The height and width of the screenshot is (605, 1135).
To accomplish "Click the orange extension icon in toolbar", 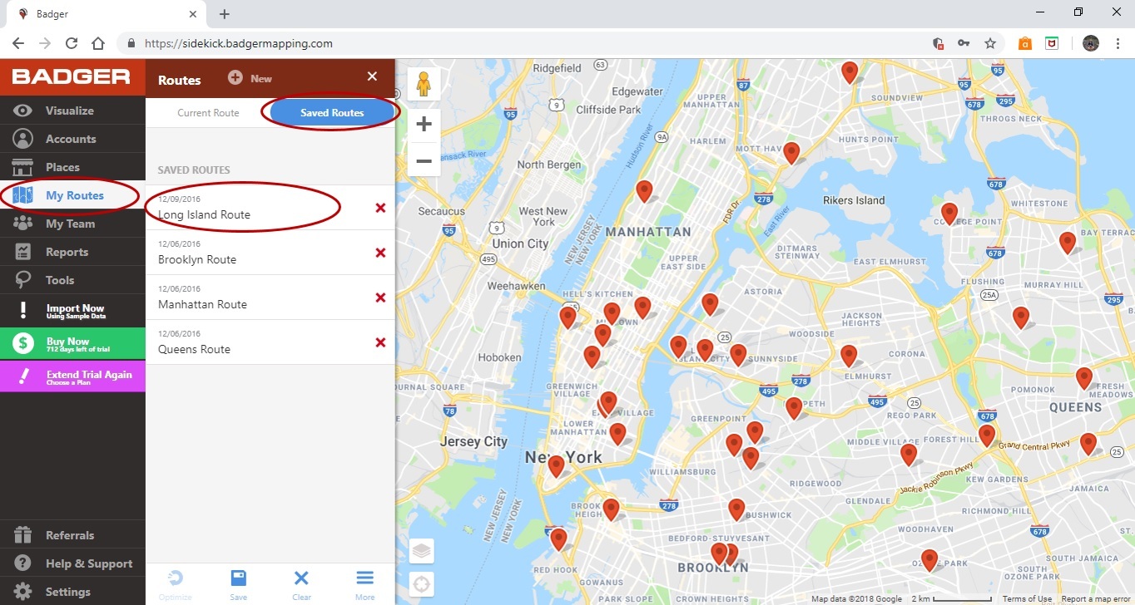I will click(1025, 43).
